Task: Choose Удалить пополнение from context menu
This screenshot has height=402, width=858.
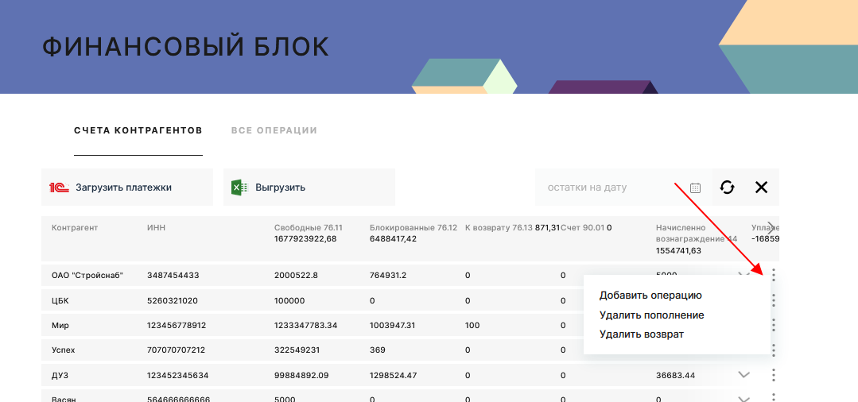Action: (x=651, y=315)
